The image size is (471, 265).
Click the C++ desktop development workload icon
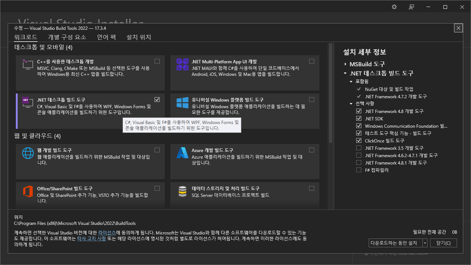(28, 64)
